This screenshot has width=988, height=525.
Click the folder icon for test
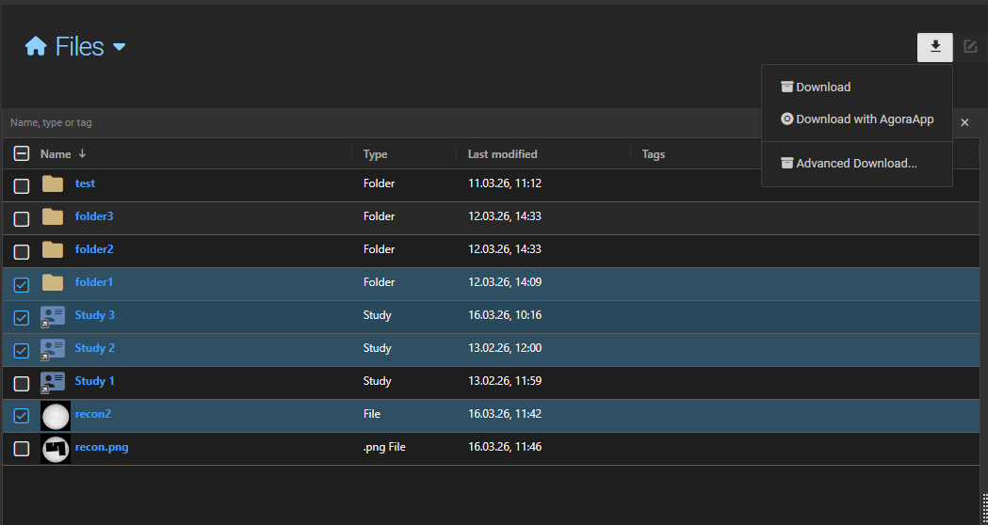[53, 184]
